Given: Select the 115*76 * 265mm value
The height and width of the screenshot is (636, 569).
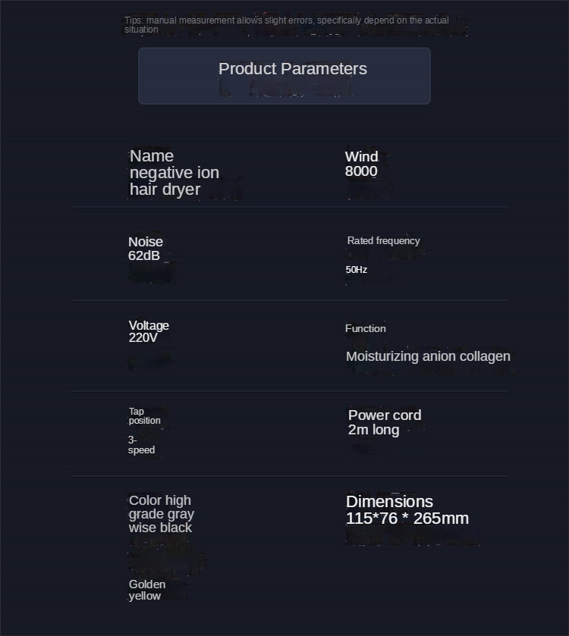Looking at the screenshot, I should pos(407,519).
